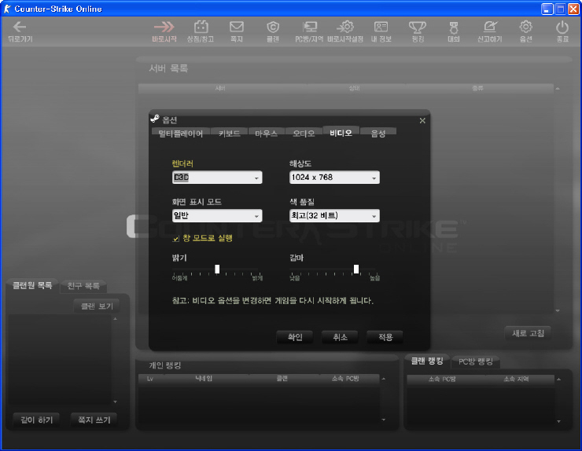The height and width of the screenshot is (451, 582).
Task: Select the PC방 랭킹 tab
Action: 476,361
